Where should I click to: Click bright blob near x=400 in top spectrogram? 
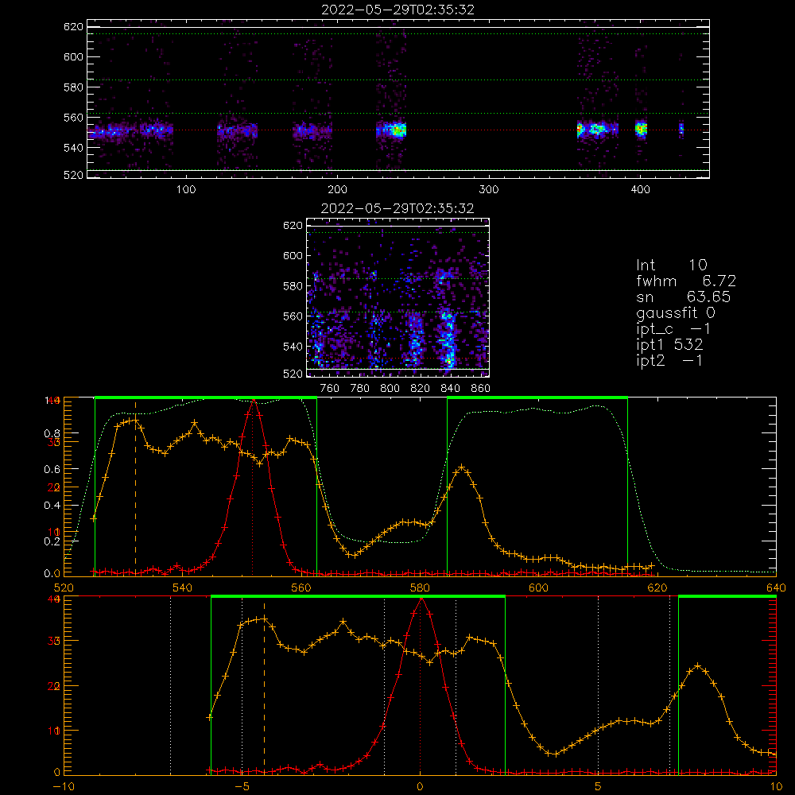coord(642,130)
